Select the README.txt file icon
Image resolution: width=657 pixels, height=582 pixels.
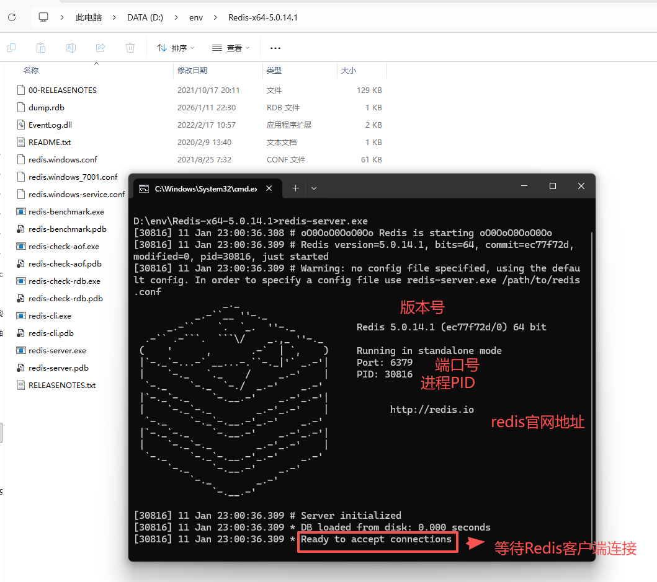[21, 143]
